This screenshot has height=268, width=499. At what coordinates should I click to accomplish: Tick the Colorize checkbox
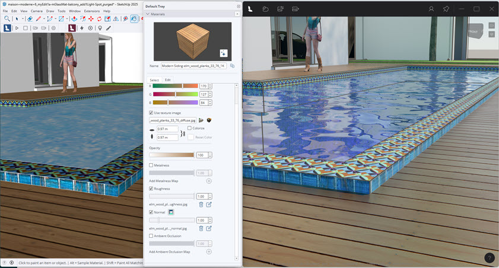pyautogui.click(x=189, y=128)
